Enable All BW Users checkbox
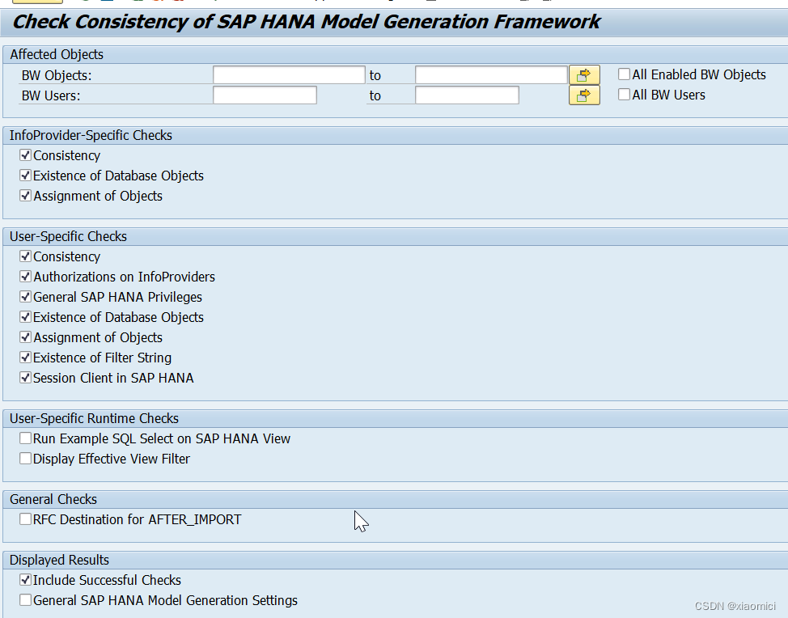Image resolution: width=788 pixels, height=618 pixels. (x=624, y=95)
